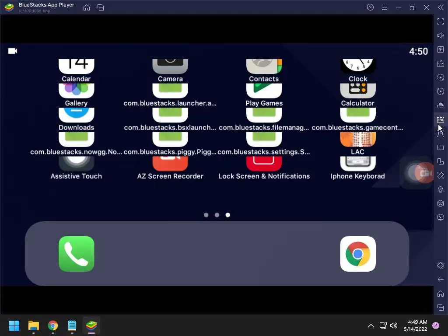Open multi-instance manager layers icon
This screenshot has height=336, width=448.
(x=441, y=203)
